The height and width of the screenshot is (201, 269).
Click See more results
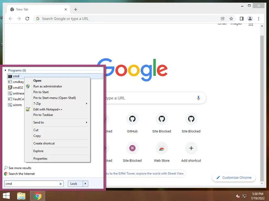click(x=18, y=168)
